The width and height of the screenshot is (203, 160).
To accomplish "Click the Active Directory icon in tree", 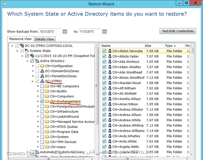I will (37, 61).
